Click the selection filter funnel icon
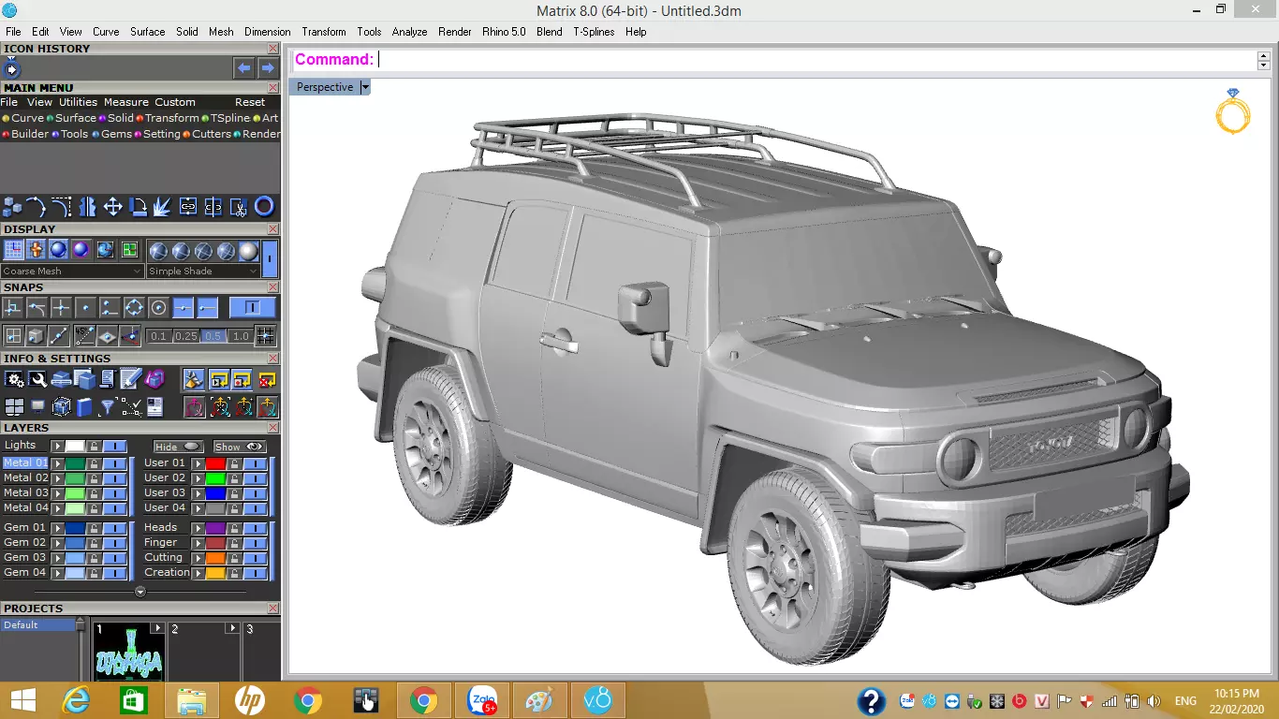Image resolution: width=1279 pixels, height=719 pixels. [108, 407]
